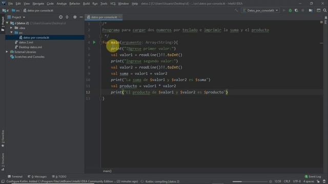The width and height of the screenshot is (328, 184).
Task: Click Scroll from Source target icon
Action: (60, 17)
